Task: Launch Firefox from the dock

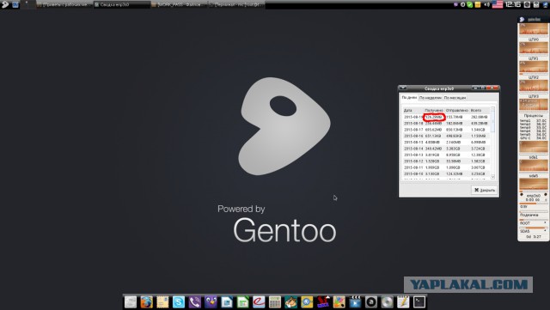Action: coord(147,302)
